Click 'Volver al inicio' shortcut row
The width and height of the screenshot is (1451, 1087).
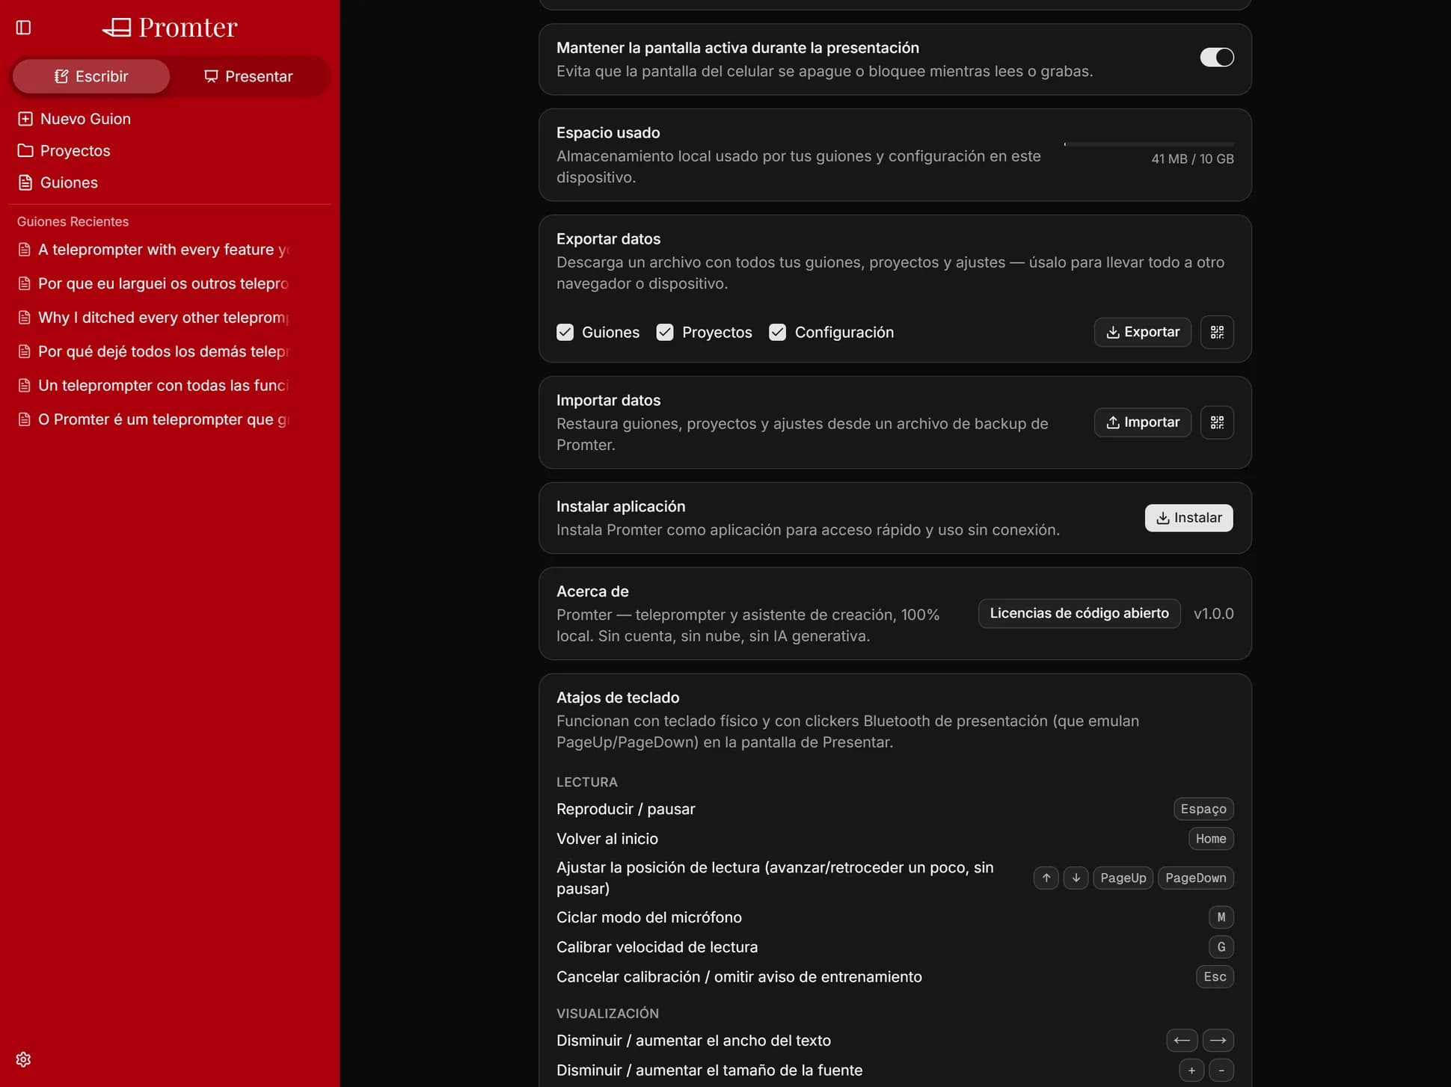coord(895,839)
